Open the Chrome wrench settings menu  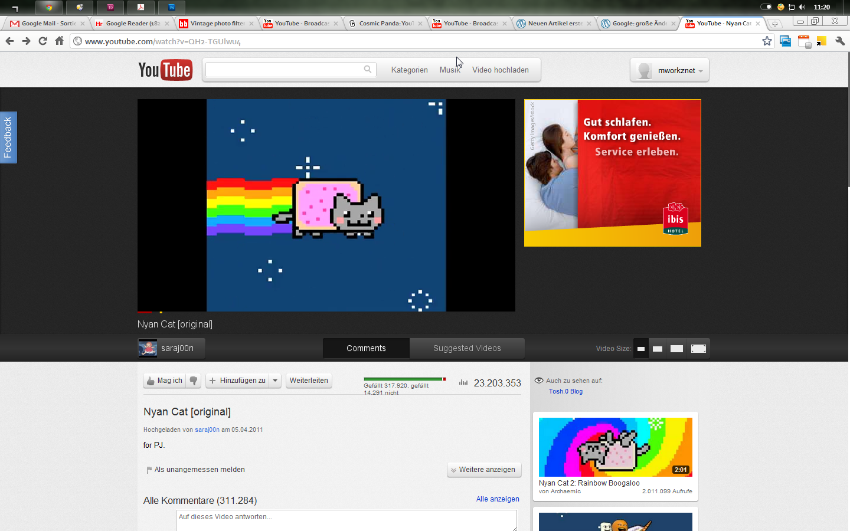840,41
